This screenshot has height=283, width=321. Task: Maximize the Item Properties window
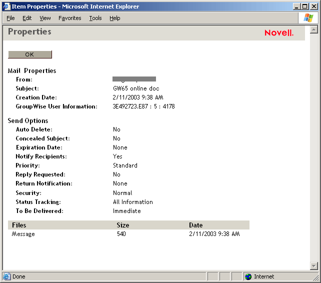tap(304, 6)
